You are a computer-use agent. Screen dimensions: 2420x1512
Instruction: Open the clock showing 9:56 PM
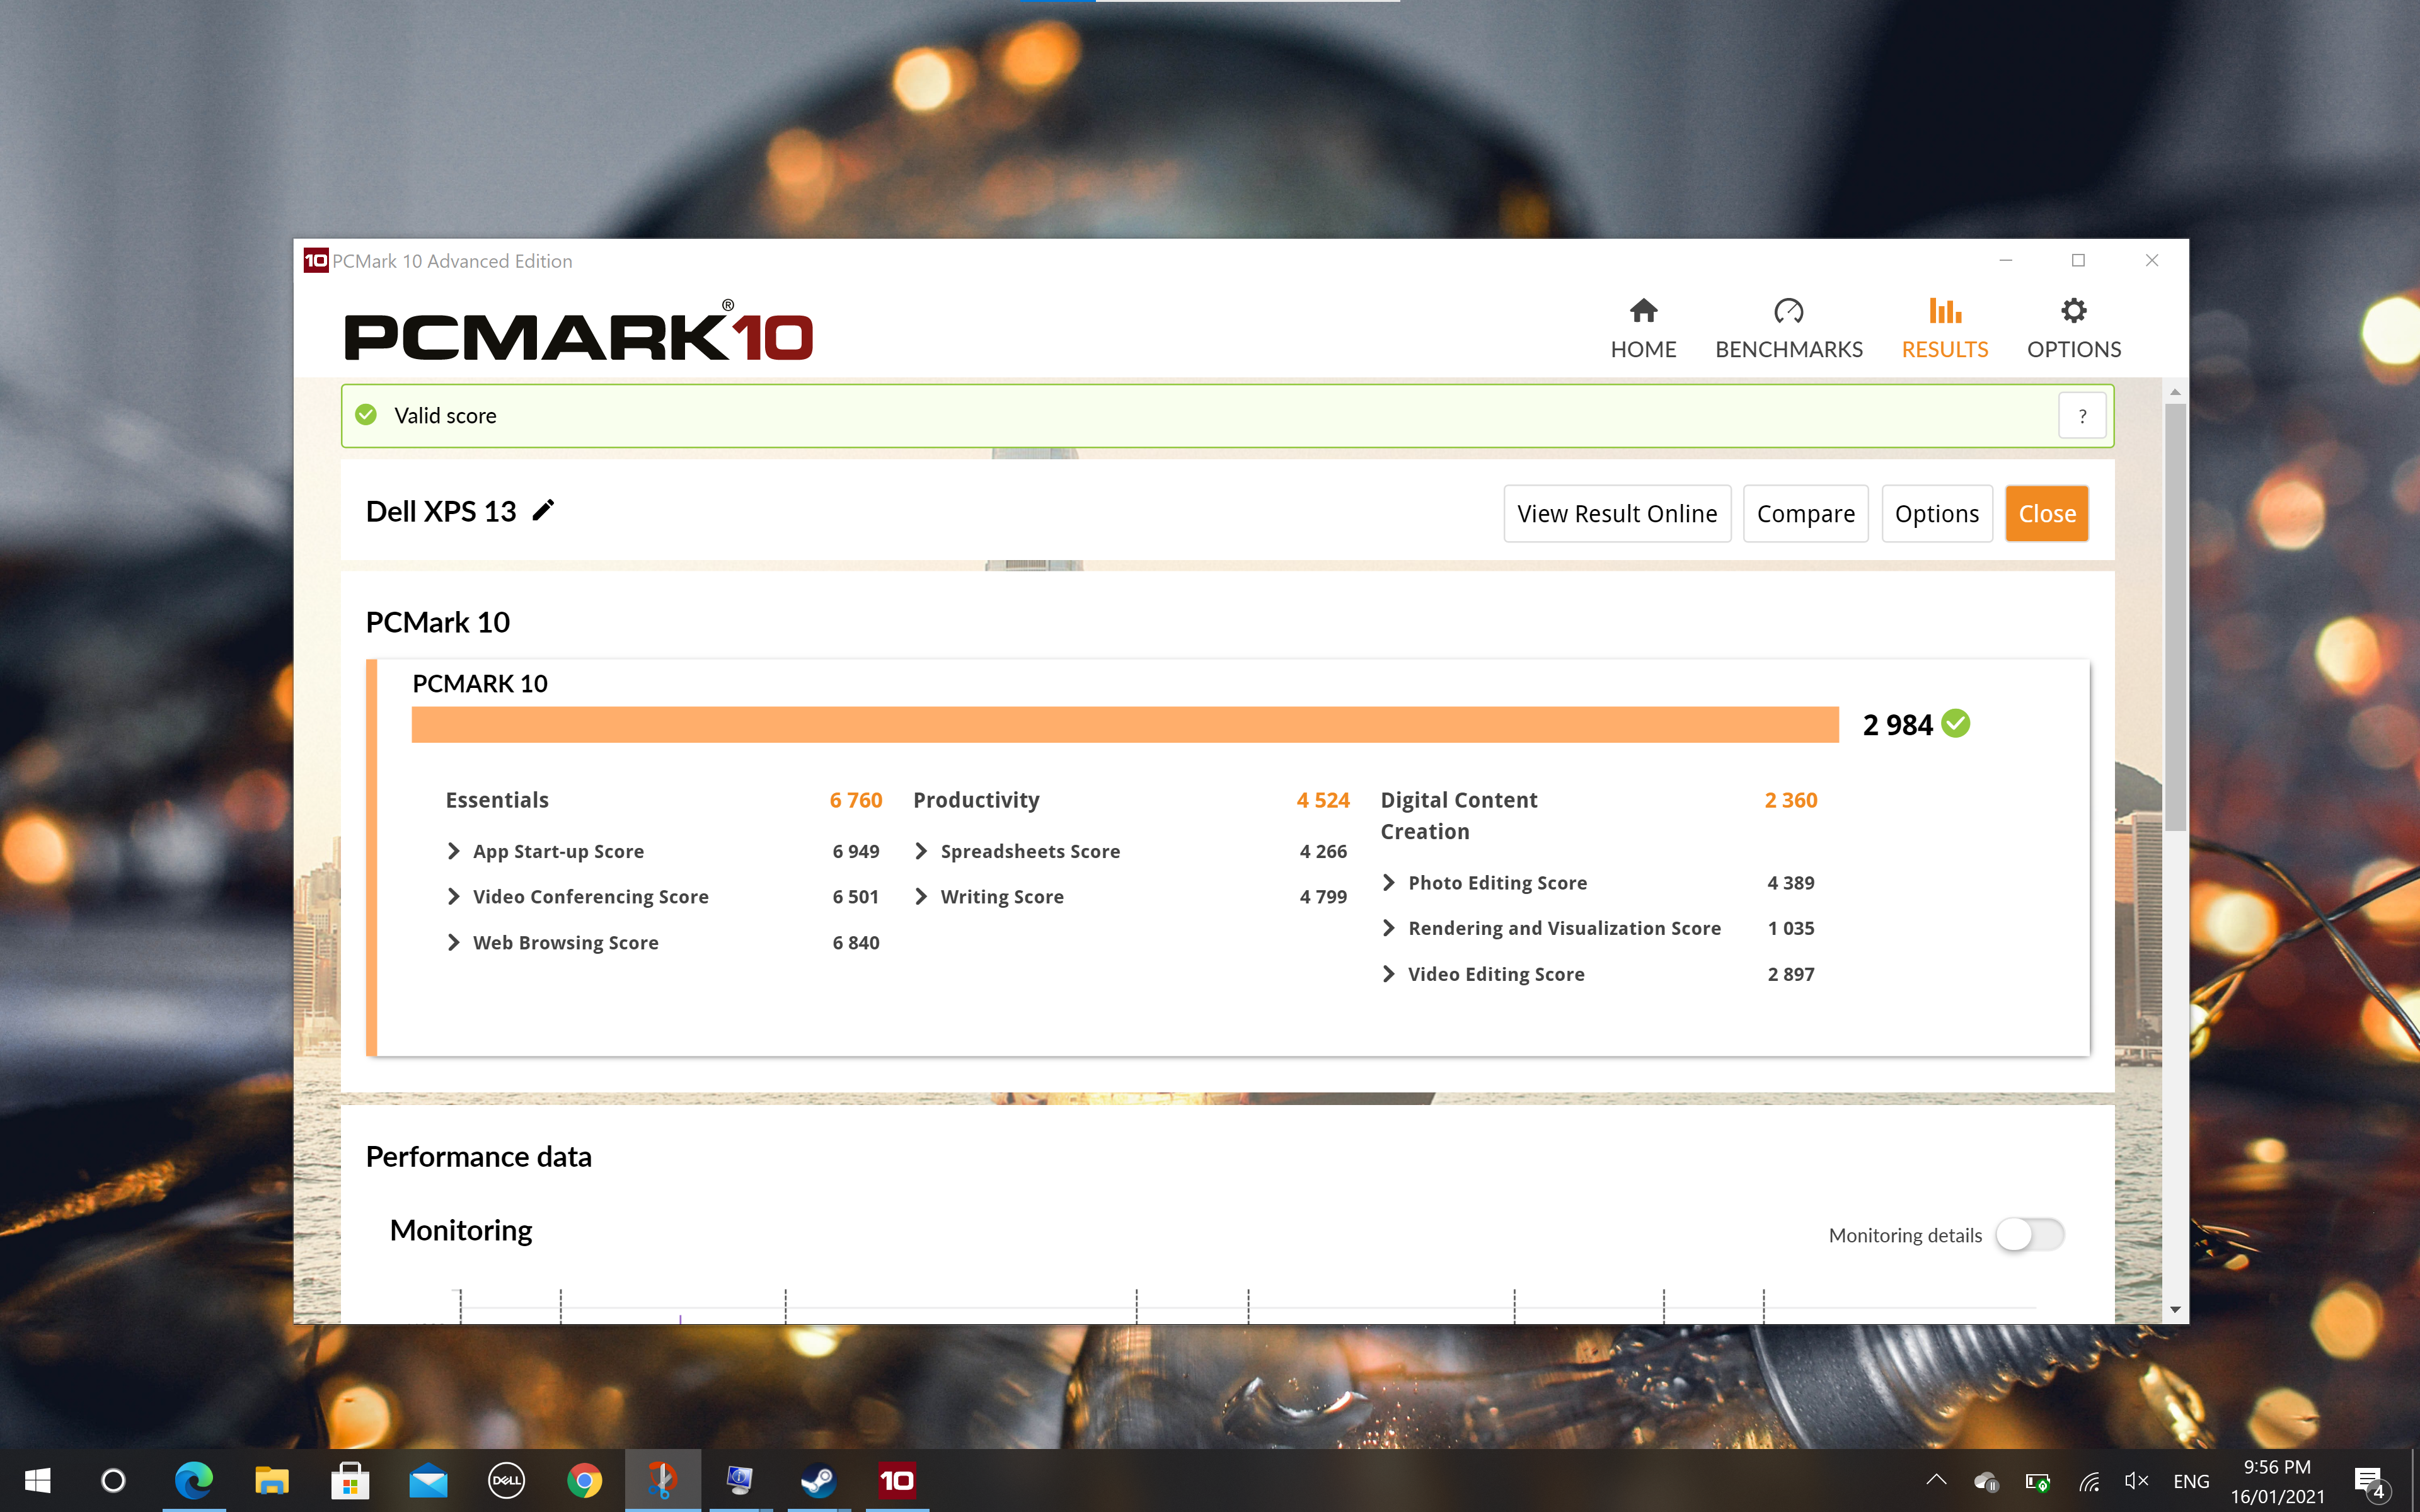point(2277,1481)
